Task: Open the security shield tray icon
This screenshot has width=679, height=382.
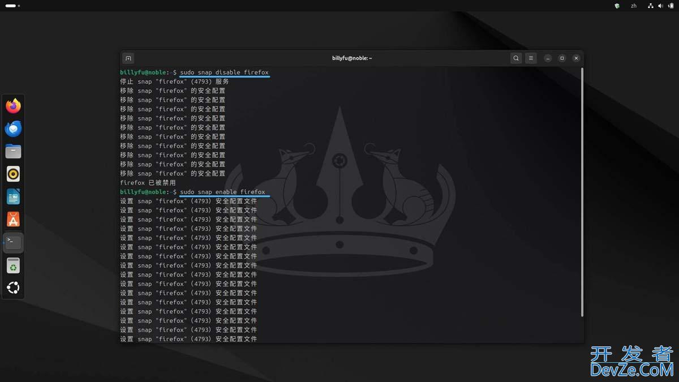Action: (x=617, y=6)
